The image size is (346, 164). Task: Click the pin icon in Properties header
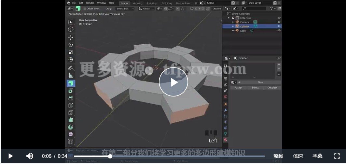tap(279, 58)
